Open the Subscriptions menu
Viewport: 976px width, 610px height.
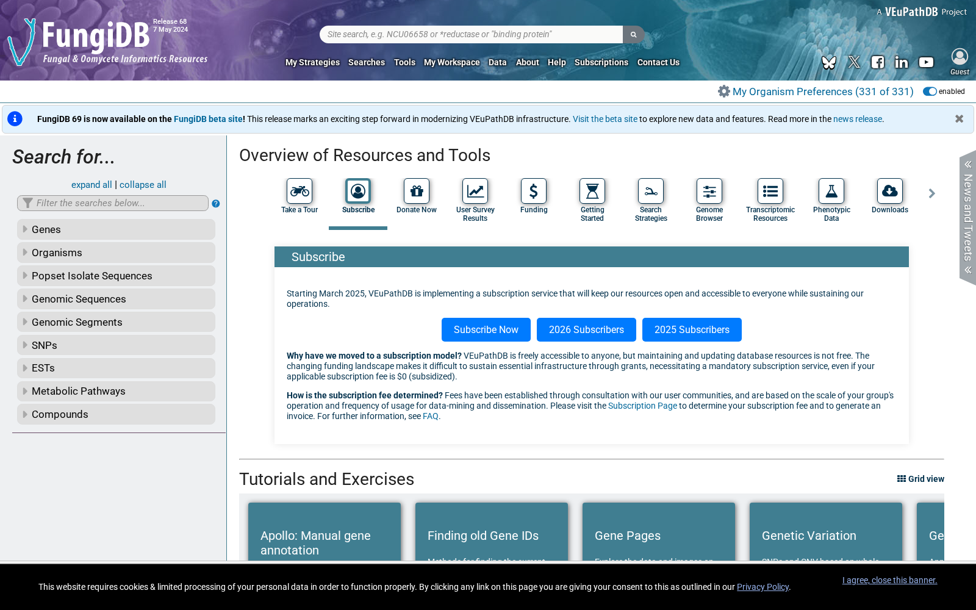tap(601, 62)
